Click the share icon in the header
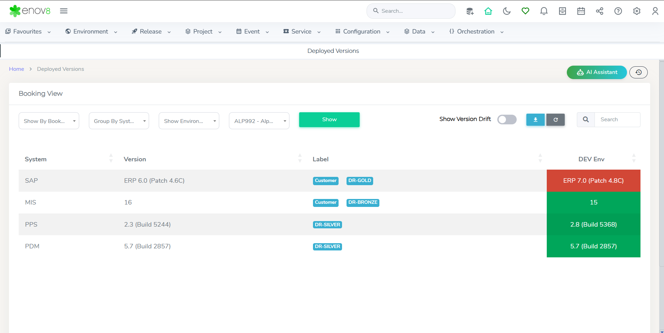 [599, 11]
